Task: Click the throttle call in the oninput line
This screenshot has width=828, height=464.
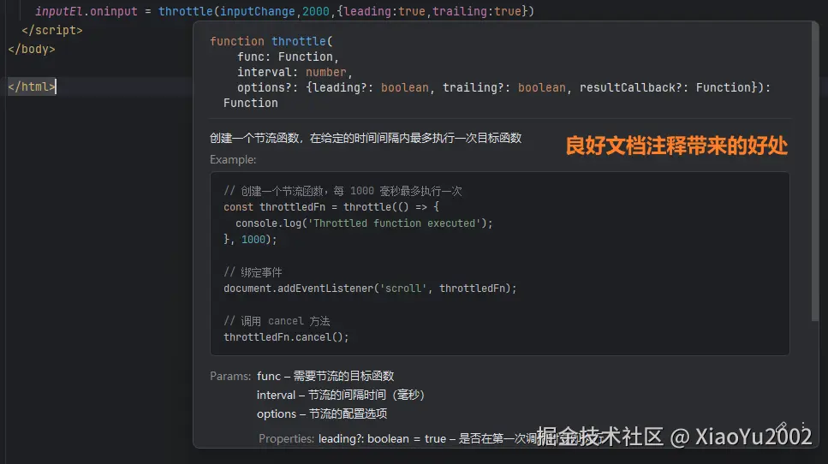Action: click(185, 11)
